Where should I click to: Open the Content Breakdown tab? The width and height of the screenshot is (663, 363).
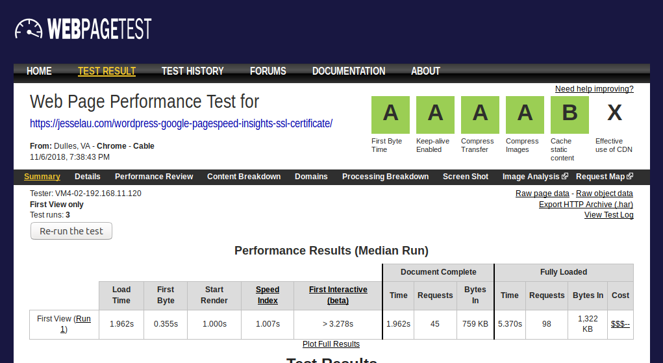point(244,177)
